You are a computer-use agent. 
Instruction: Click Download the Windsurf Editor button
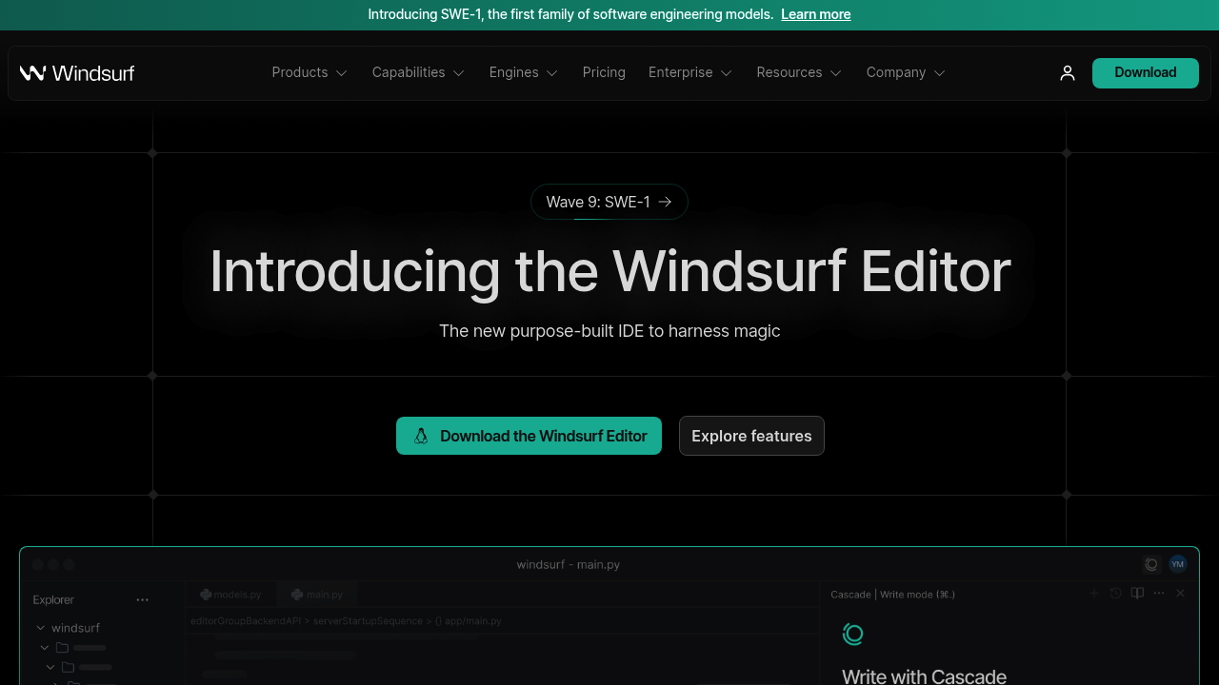pos(529,436)
